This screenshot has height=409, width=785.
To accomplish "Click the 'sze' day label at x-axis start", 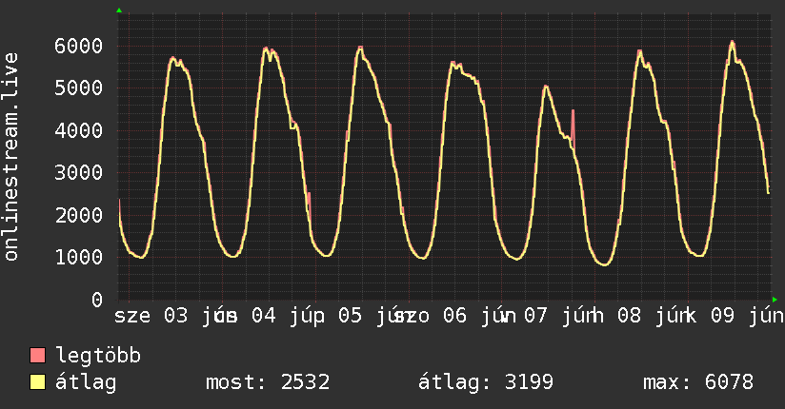I will tap(132, 317).
